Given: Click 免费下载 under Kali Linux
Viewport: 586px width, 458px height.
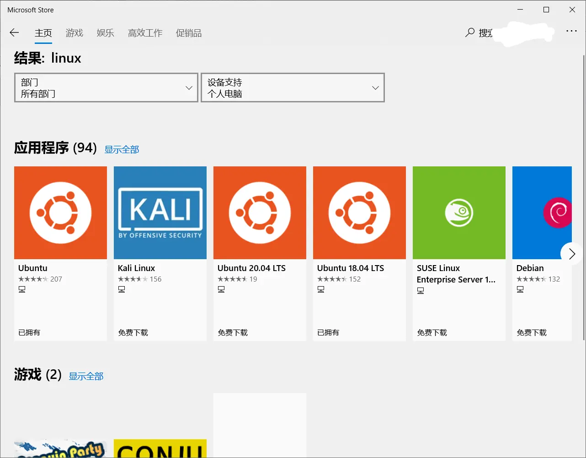Looking at the screenshot, I should tap(133, 332).
